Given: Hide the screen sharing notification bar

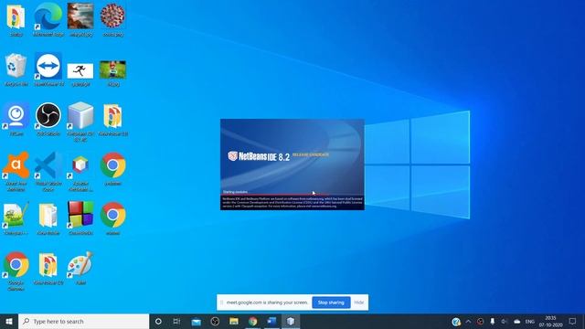Looking at the screenshot, I should [359, 302].
